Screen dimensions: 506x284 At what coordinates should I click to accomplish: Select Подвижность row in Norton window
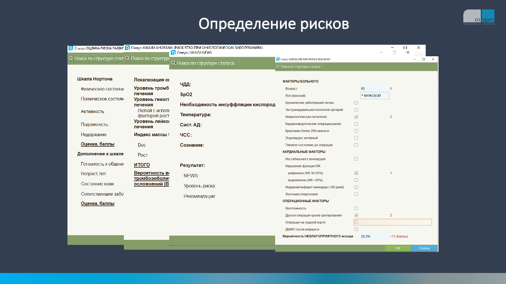[94, 124]
